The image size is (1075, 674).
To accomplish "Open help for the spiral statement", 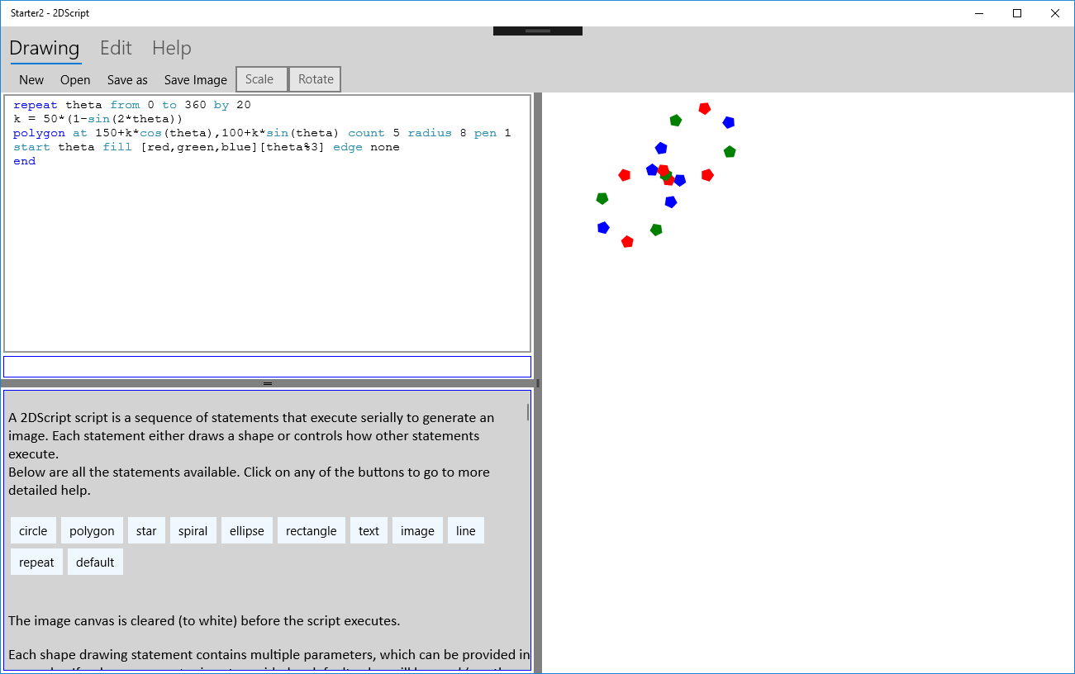I will 193,530.
